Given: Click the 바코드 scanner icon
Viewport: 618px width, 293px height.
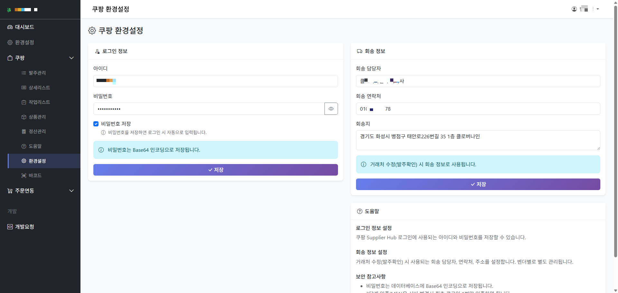Looking at the screenshot, I should coord(24,176).
